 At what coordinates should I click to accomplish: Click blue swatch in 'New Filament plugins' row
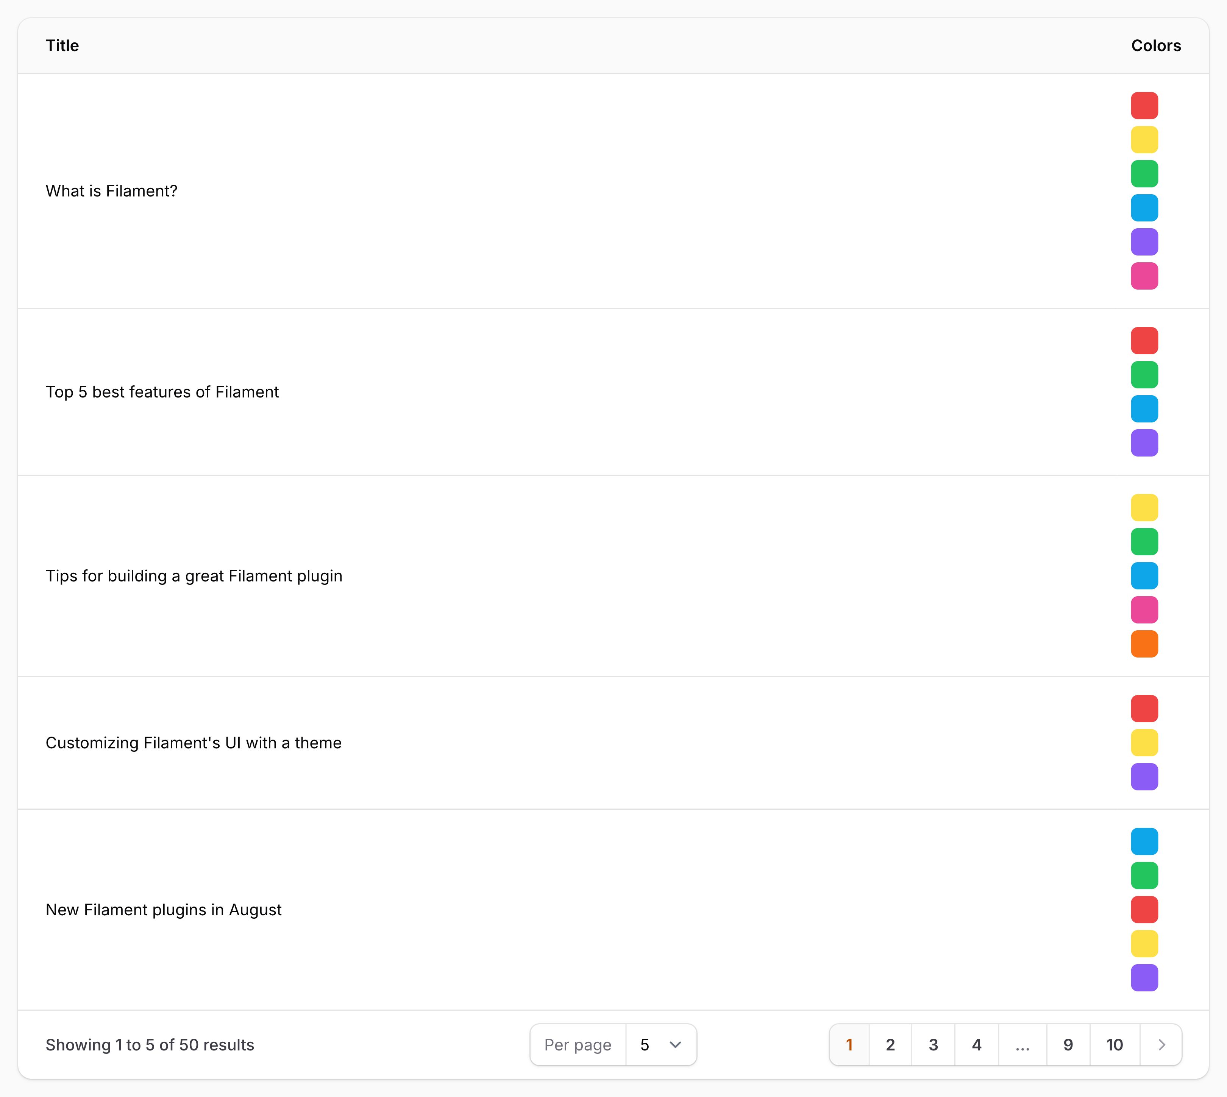pos(1144,841)
